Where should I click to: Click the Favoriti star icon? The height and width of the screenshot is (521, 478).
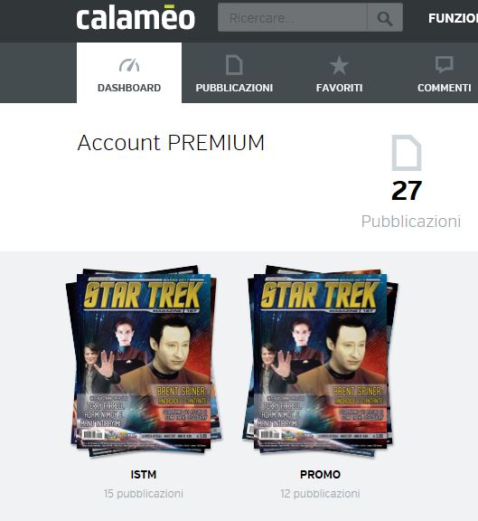point(339,65)
